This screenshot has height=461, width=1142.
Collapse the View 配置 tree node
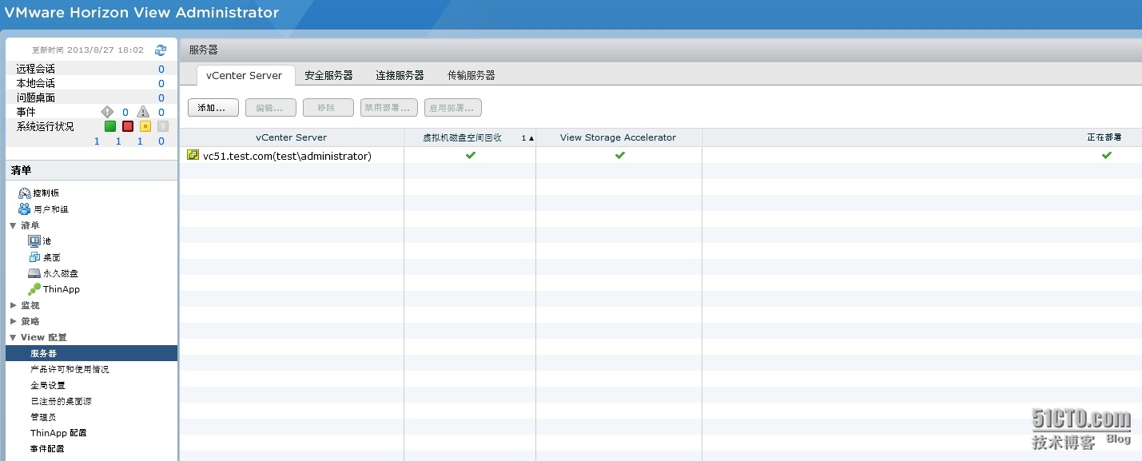(13, 337)
